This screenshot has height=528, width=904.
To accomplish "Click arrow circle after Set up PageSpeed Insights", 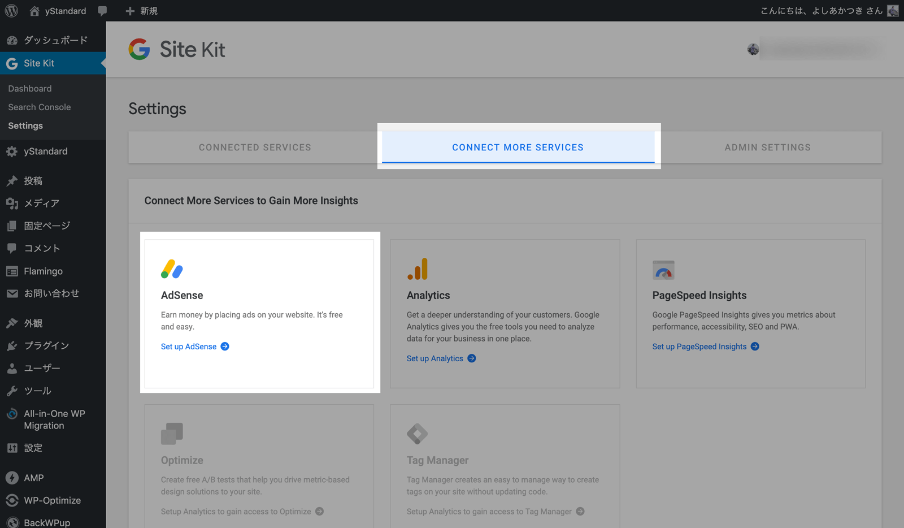I will coord(755,347).
